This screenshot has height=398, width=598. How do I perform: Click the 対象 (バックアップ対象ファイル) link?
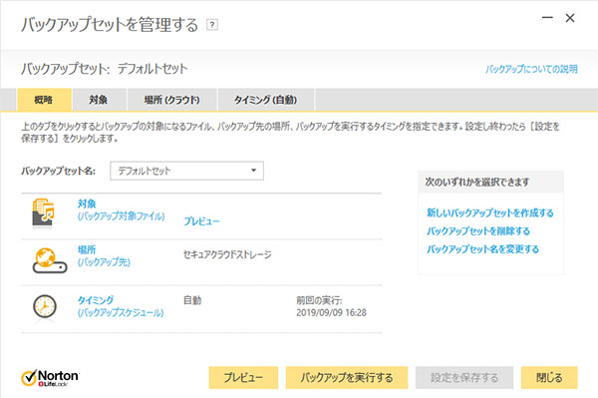click(121, 209)
